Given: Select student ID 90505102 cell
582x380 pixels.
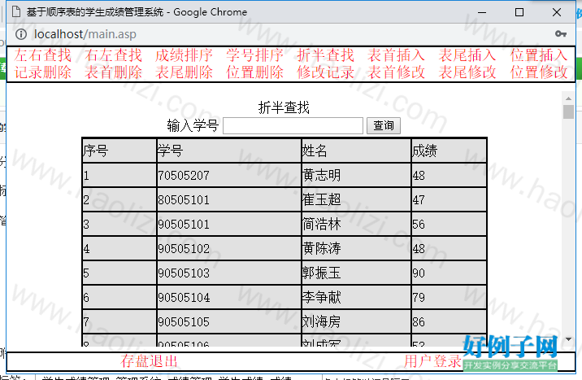Looking at the screenshot, I should (x=229, y=248).
